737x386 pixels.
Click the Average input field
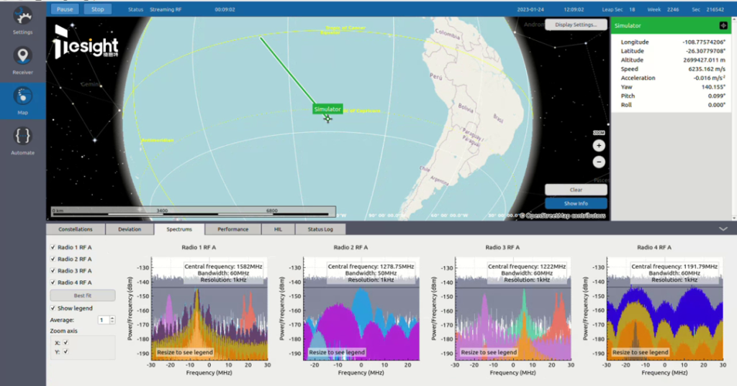pyautogui.click(x=104, y=320)
